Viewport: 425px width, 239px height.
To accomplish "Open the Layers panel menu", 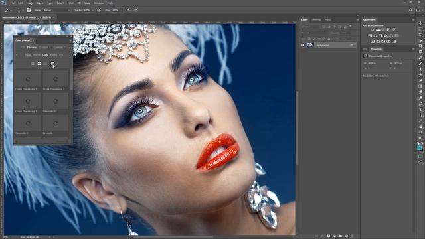I will tap(357, 19).
